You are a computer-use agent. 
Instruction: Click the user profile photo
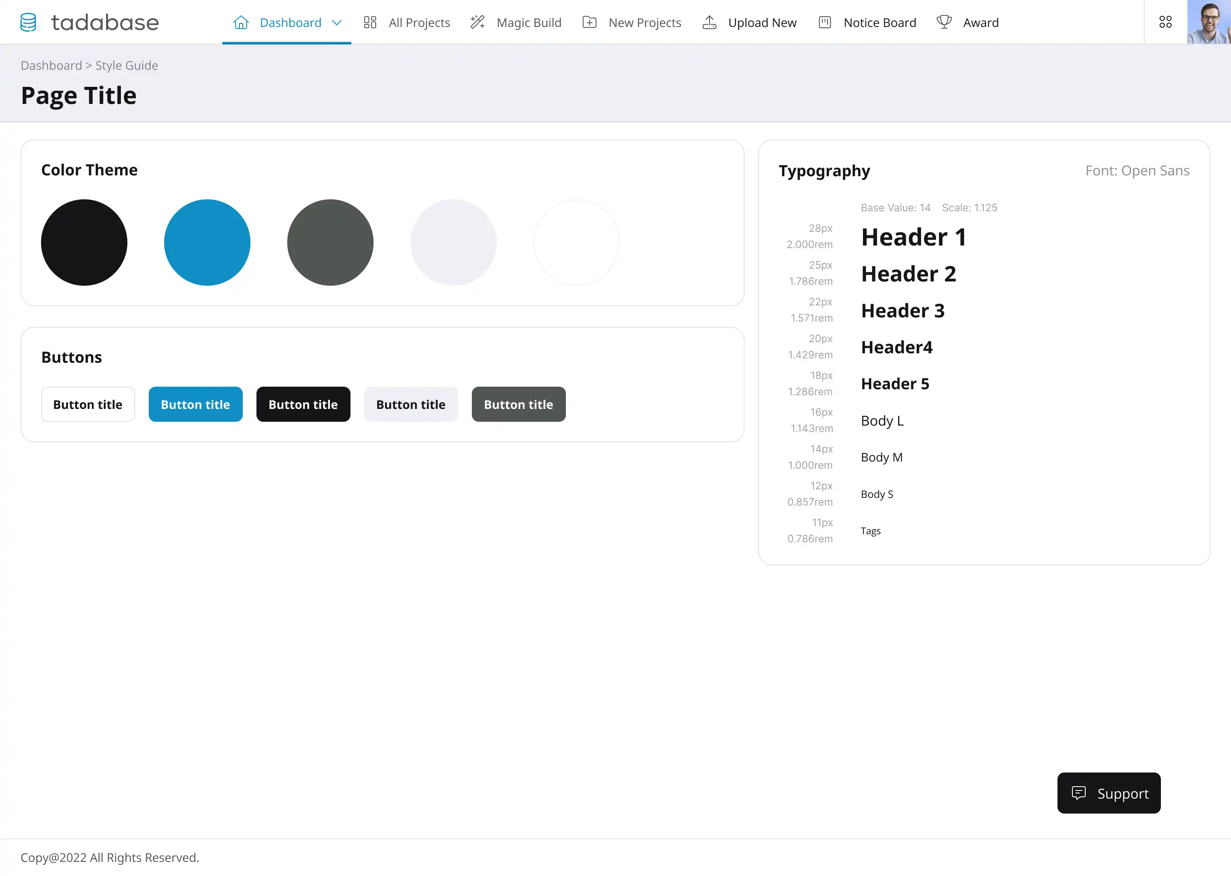click(1209, 22)
